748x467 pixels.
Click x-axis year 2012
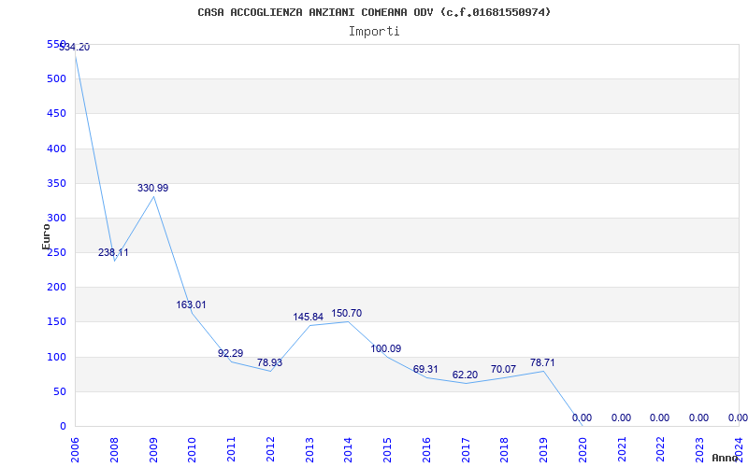(270, 452)
